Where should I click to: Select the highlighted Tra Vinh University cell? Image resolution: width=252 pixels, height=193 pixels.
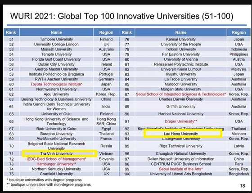click(59, 153)
